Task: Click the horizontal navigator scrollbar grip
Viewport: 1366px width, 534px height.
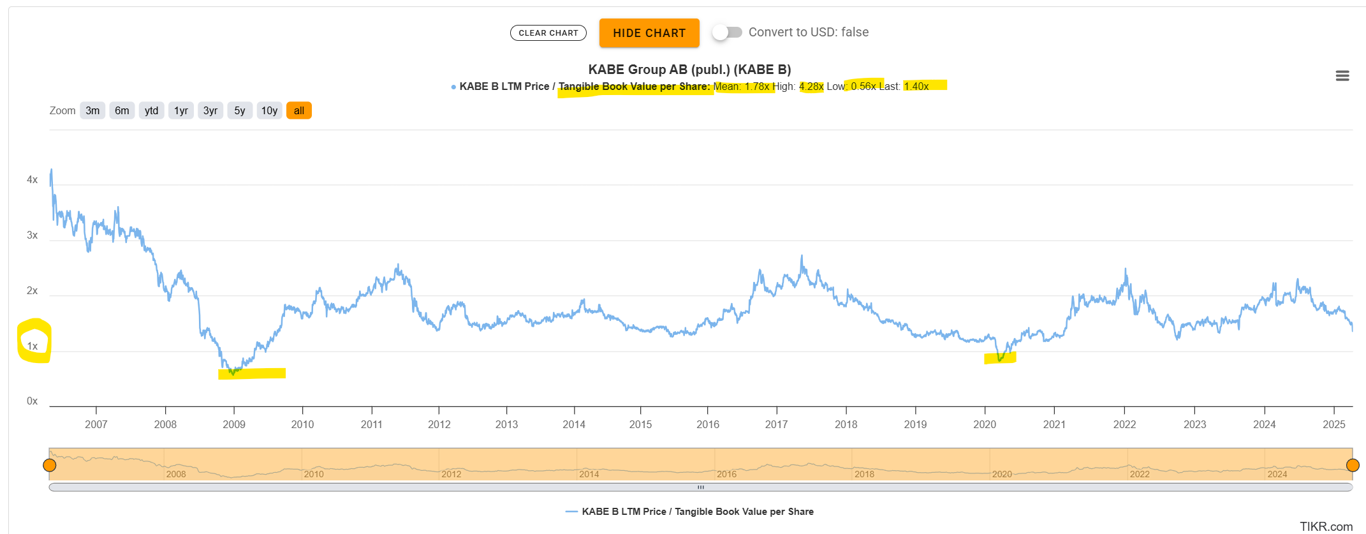Action: pos(701,487)
